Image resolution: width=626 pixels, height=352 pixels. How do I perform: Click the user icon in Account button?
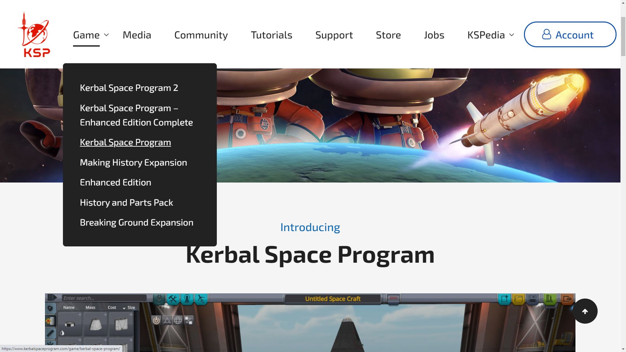pyautogui.click(x=546, y=35)
